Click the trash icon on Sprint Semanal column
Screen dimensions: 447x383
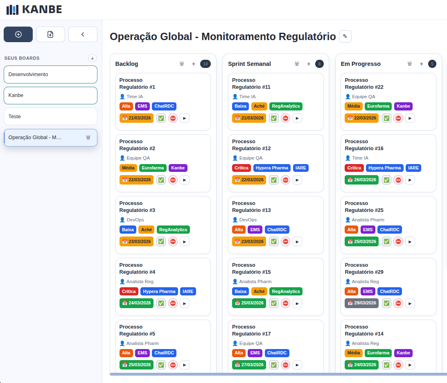(296, 64)
